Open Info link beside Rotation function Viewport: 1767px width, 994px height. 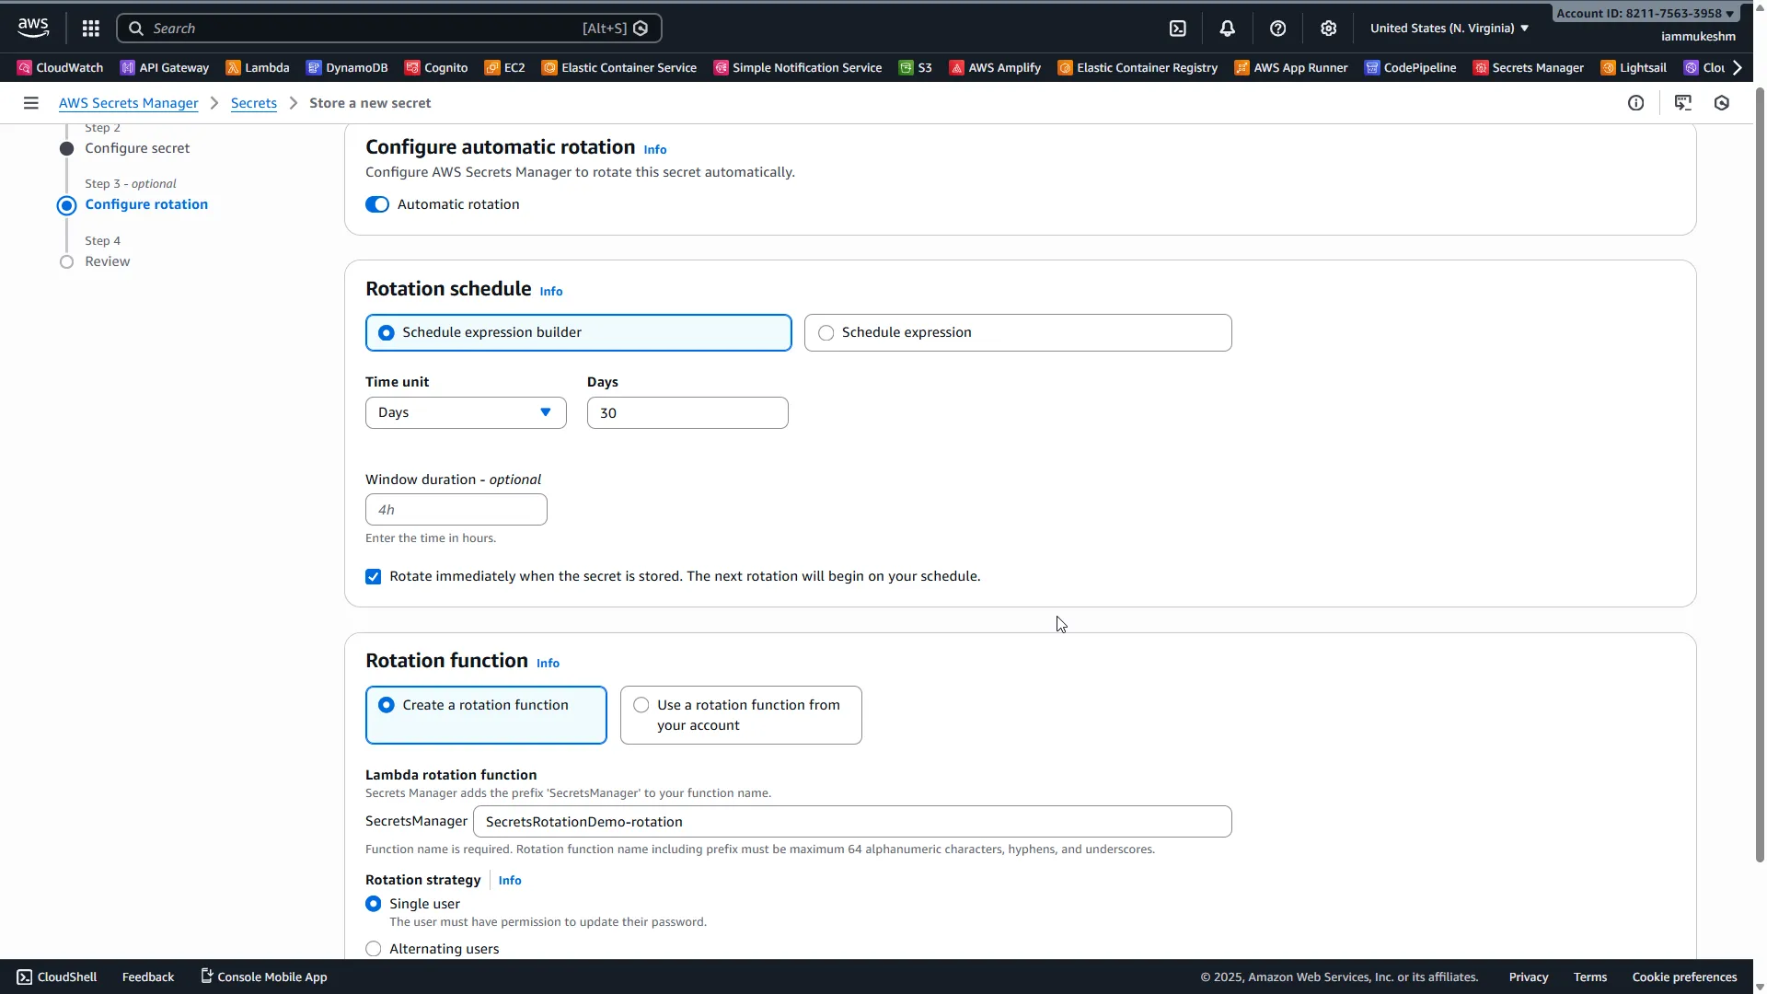click(548, 663)
